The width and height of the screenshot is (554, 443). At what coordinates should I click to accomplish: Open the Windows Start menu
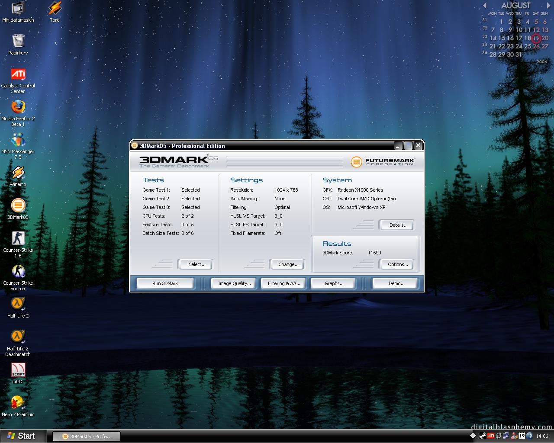(x=23, y=436)
